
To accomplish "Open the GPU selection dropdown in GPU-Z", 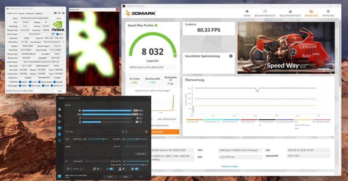I will pos(23,91).
